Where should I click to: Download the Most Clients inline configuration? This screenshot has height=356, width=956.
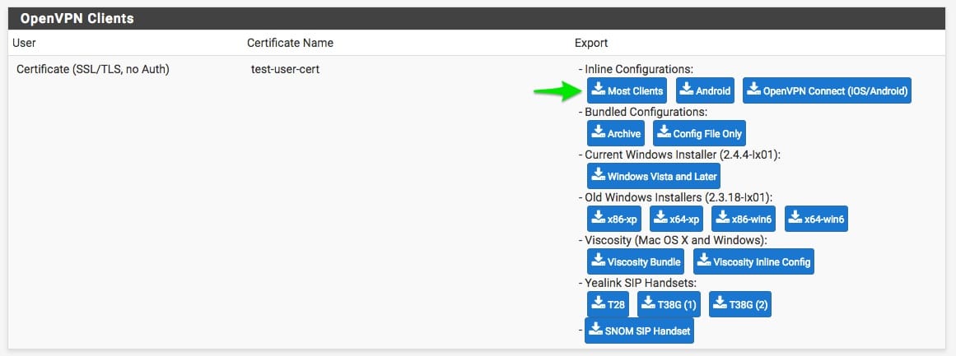click(x=627, y=90)
